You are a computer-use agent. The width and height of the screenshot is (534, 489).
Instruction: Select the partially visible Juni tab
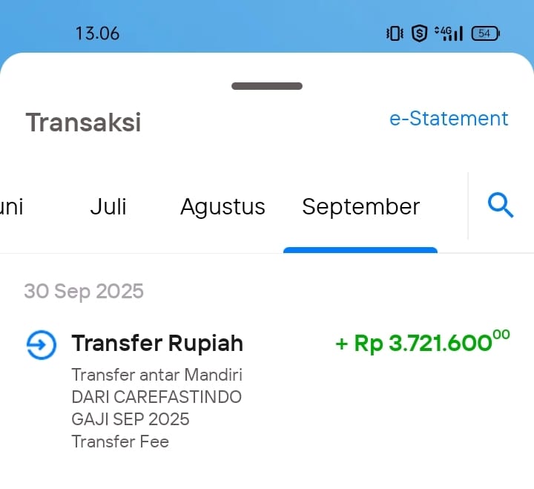[11, 206]
